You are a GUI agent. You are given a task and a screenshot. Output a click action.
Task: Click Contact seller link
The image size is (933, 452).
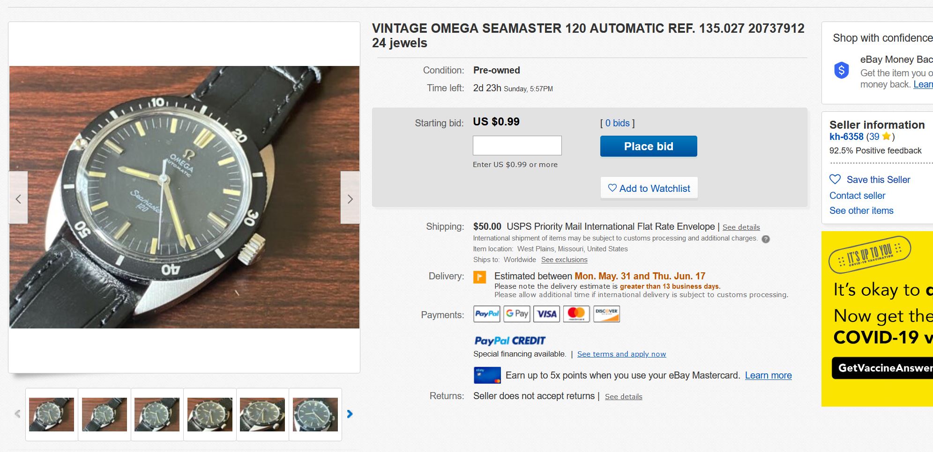click(x=857, y=196)
